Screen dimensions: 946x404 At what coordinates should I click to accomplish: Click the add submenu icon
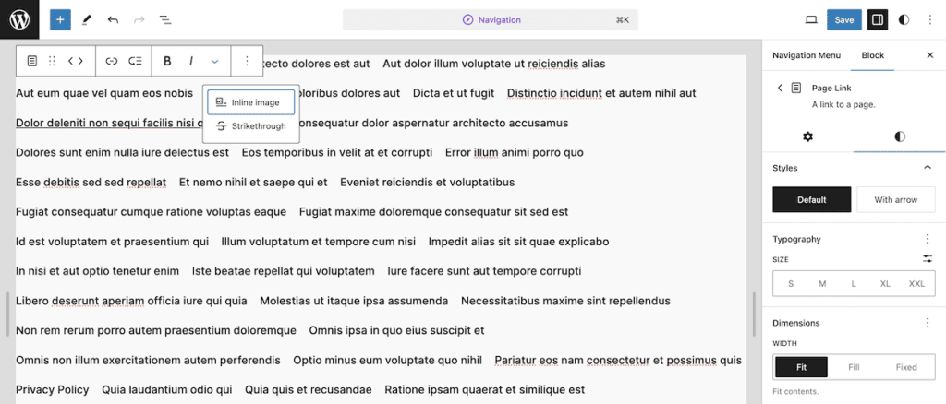coord(136,61)
